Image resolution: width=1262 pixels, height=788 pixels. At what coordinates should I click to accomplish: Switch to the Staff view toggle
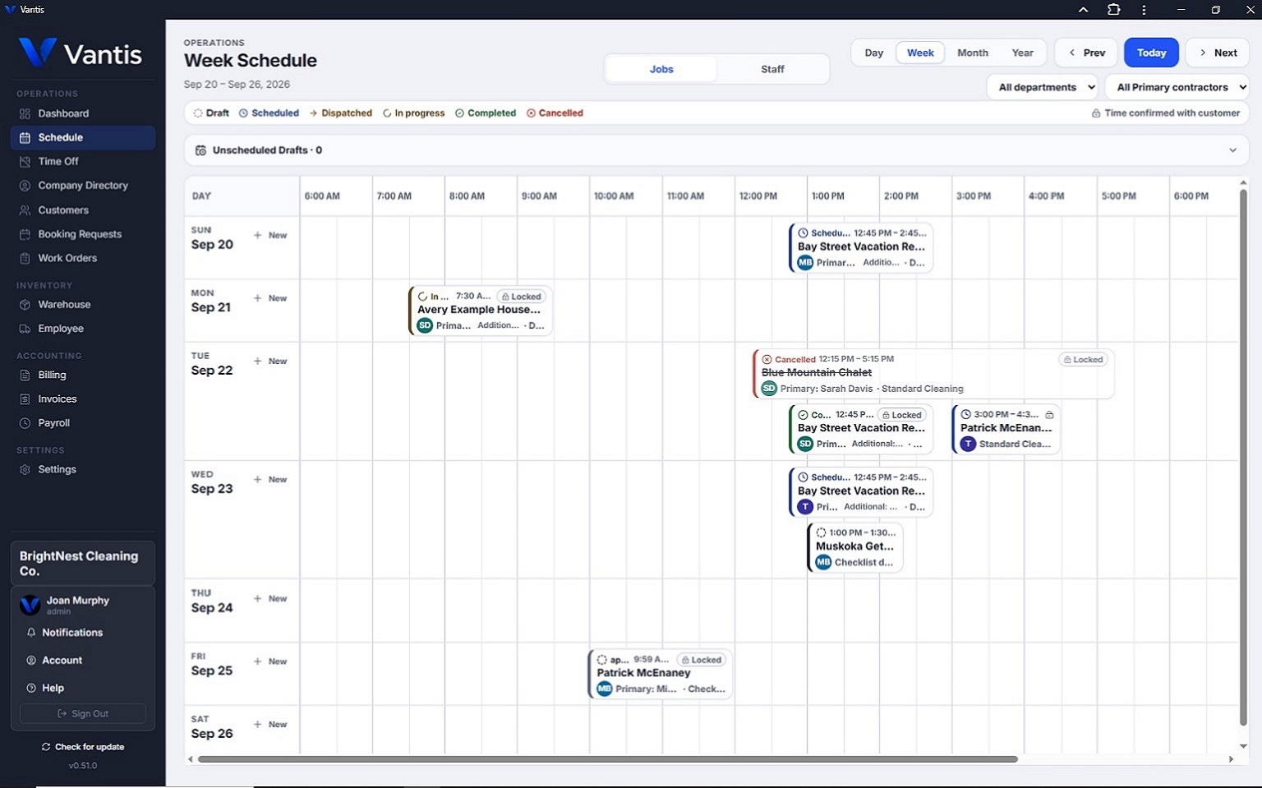(x=772, y=70)
